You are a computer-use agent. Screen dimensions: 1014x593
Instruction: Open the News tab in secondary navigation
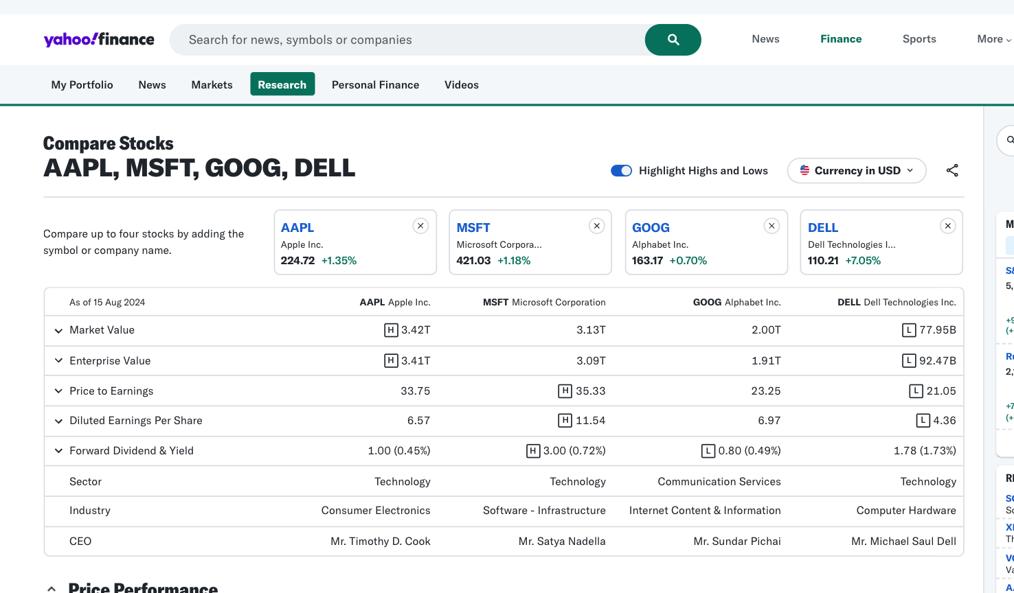click(x=152, y=84)
